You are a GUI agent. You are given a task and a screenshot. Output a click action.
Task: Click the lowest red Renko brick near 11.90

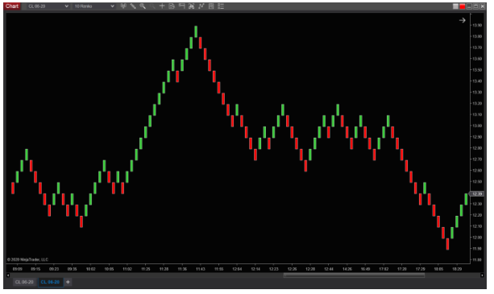click(447, 244)
